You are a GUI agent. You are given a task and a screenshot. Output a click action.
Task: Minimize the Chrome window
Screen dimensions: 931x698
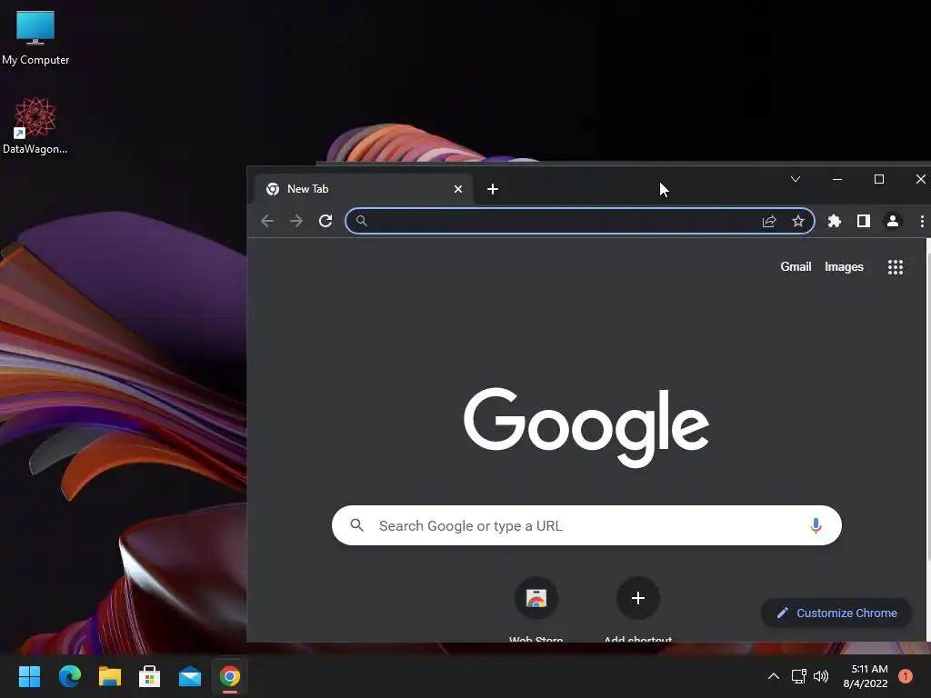click(837, 179)
